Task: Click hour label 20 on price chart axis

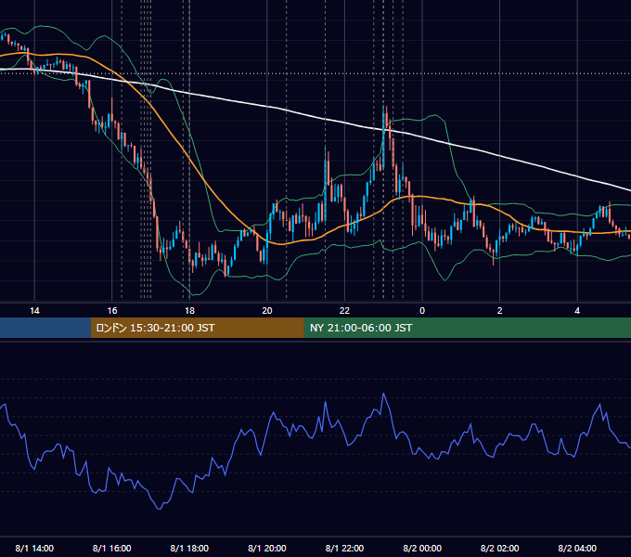Action: [267, 311]
